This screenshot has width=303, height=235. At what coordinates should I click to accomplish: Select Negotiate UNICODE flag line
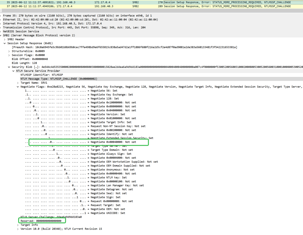pyautogui.click(x=75, y=213)
